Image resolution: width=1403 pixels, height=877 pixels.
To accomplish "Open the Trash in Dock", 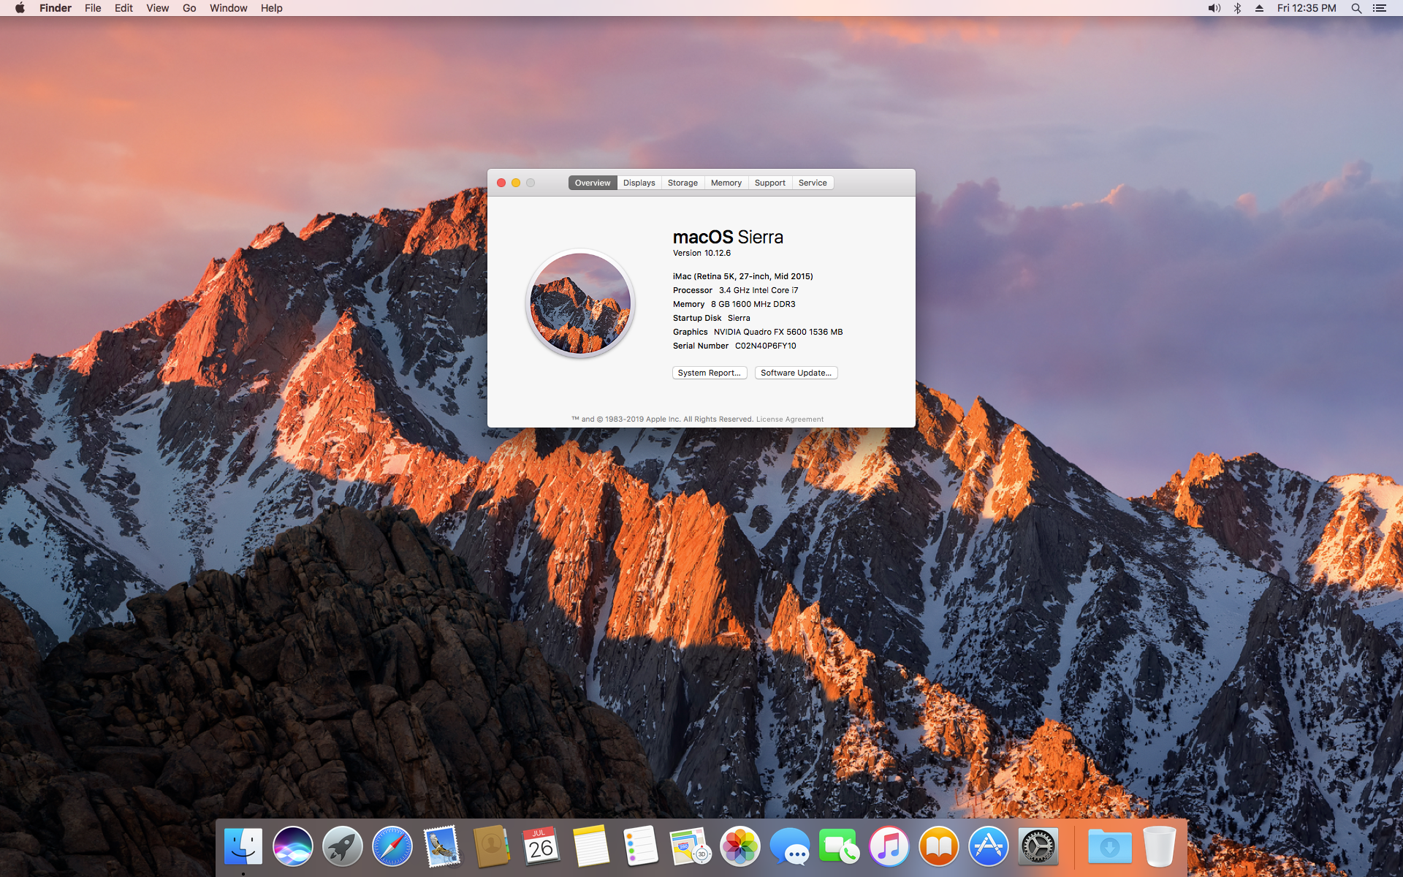I will (x=1159, y=846).
